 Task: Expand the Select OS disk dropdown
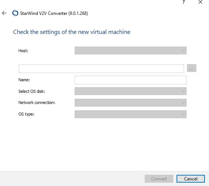tap(131, 91)
